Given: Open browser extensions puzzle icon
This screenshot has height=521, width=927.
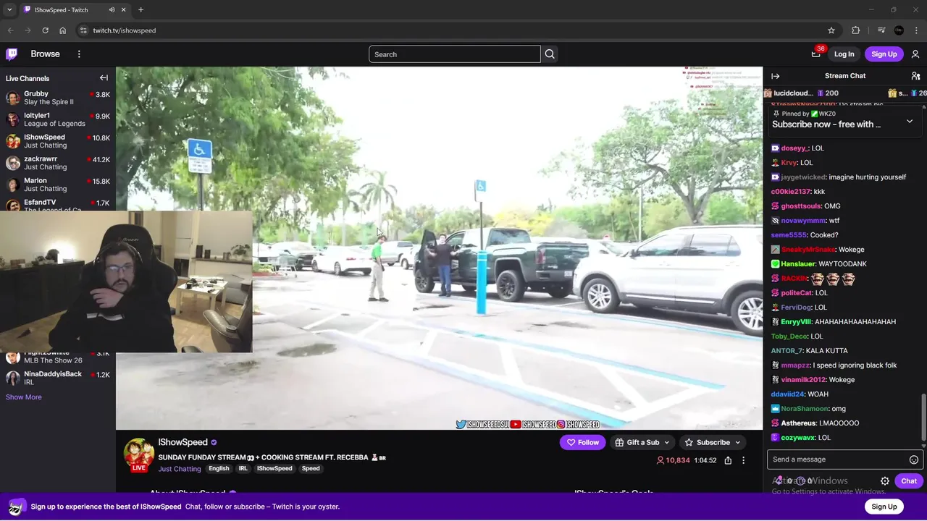Looking at the screenshot, I should click(856, 30).
